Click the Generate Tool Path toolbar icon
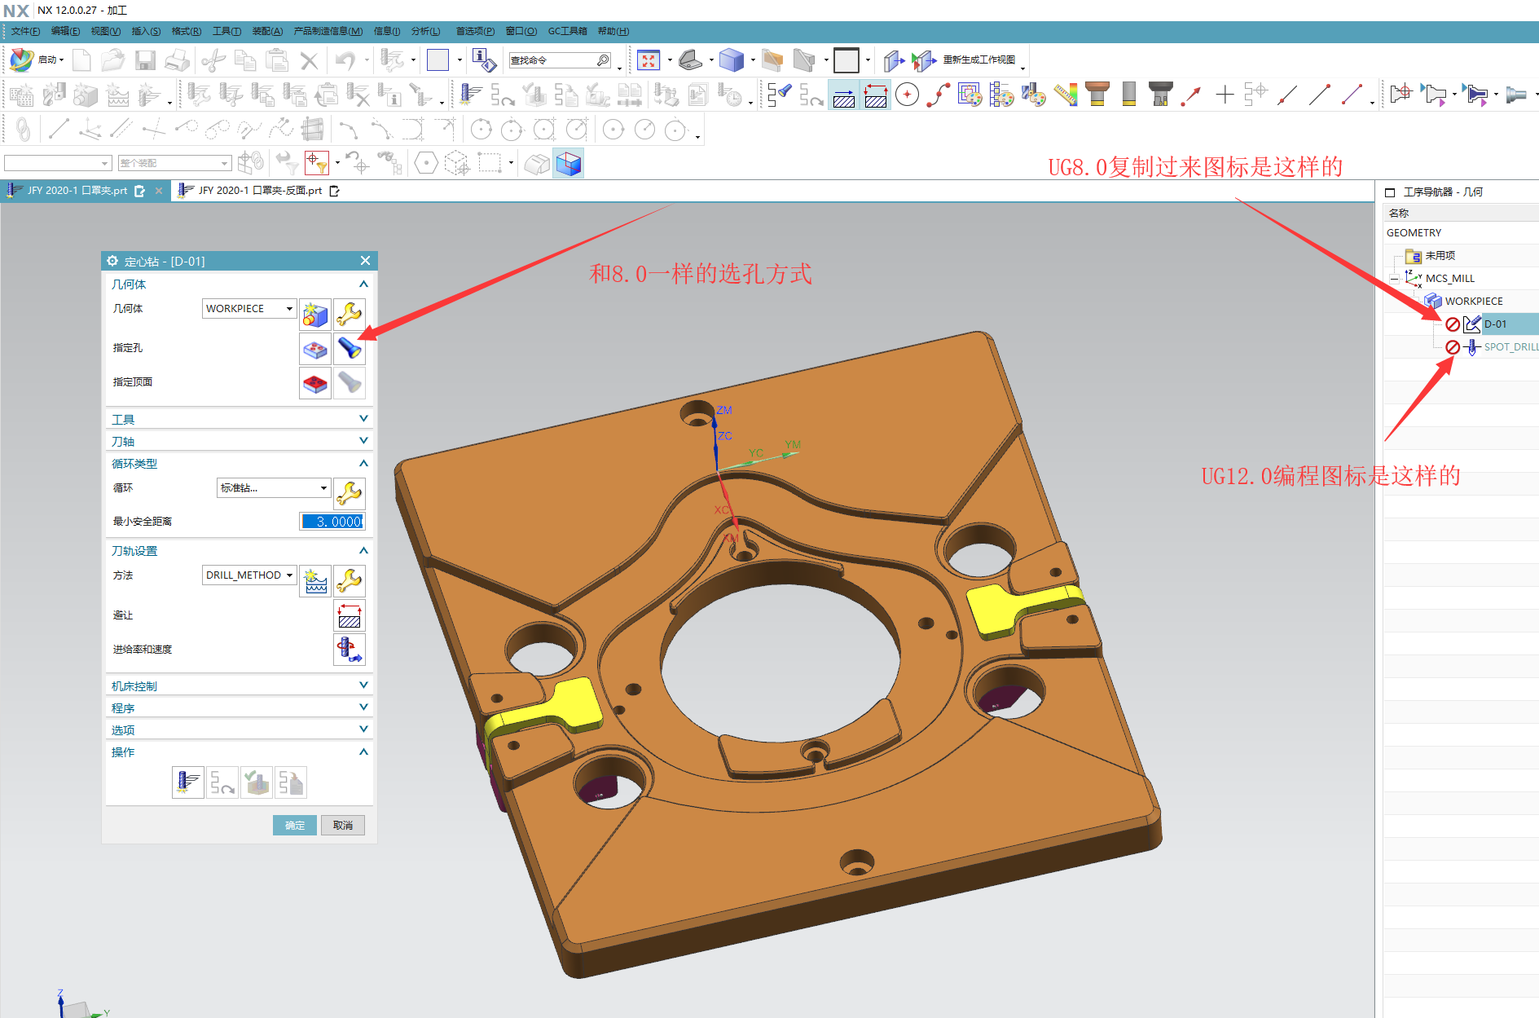 pyautogui.click(x=470, y=95)
